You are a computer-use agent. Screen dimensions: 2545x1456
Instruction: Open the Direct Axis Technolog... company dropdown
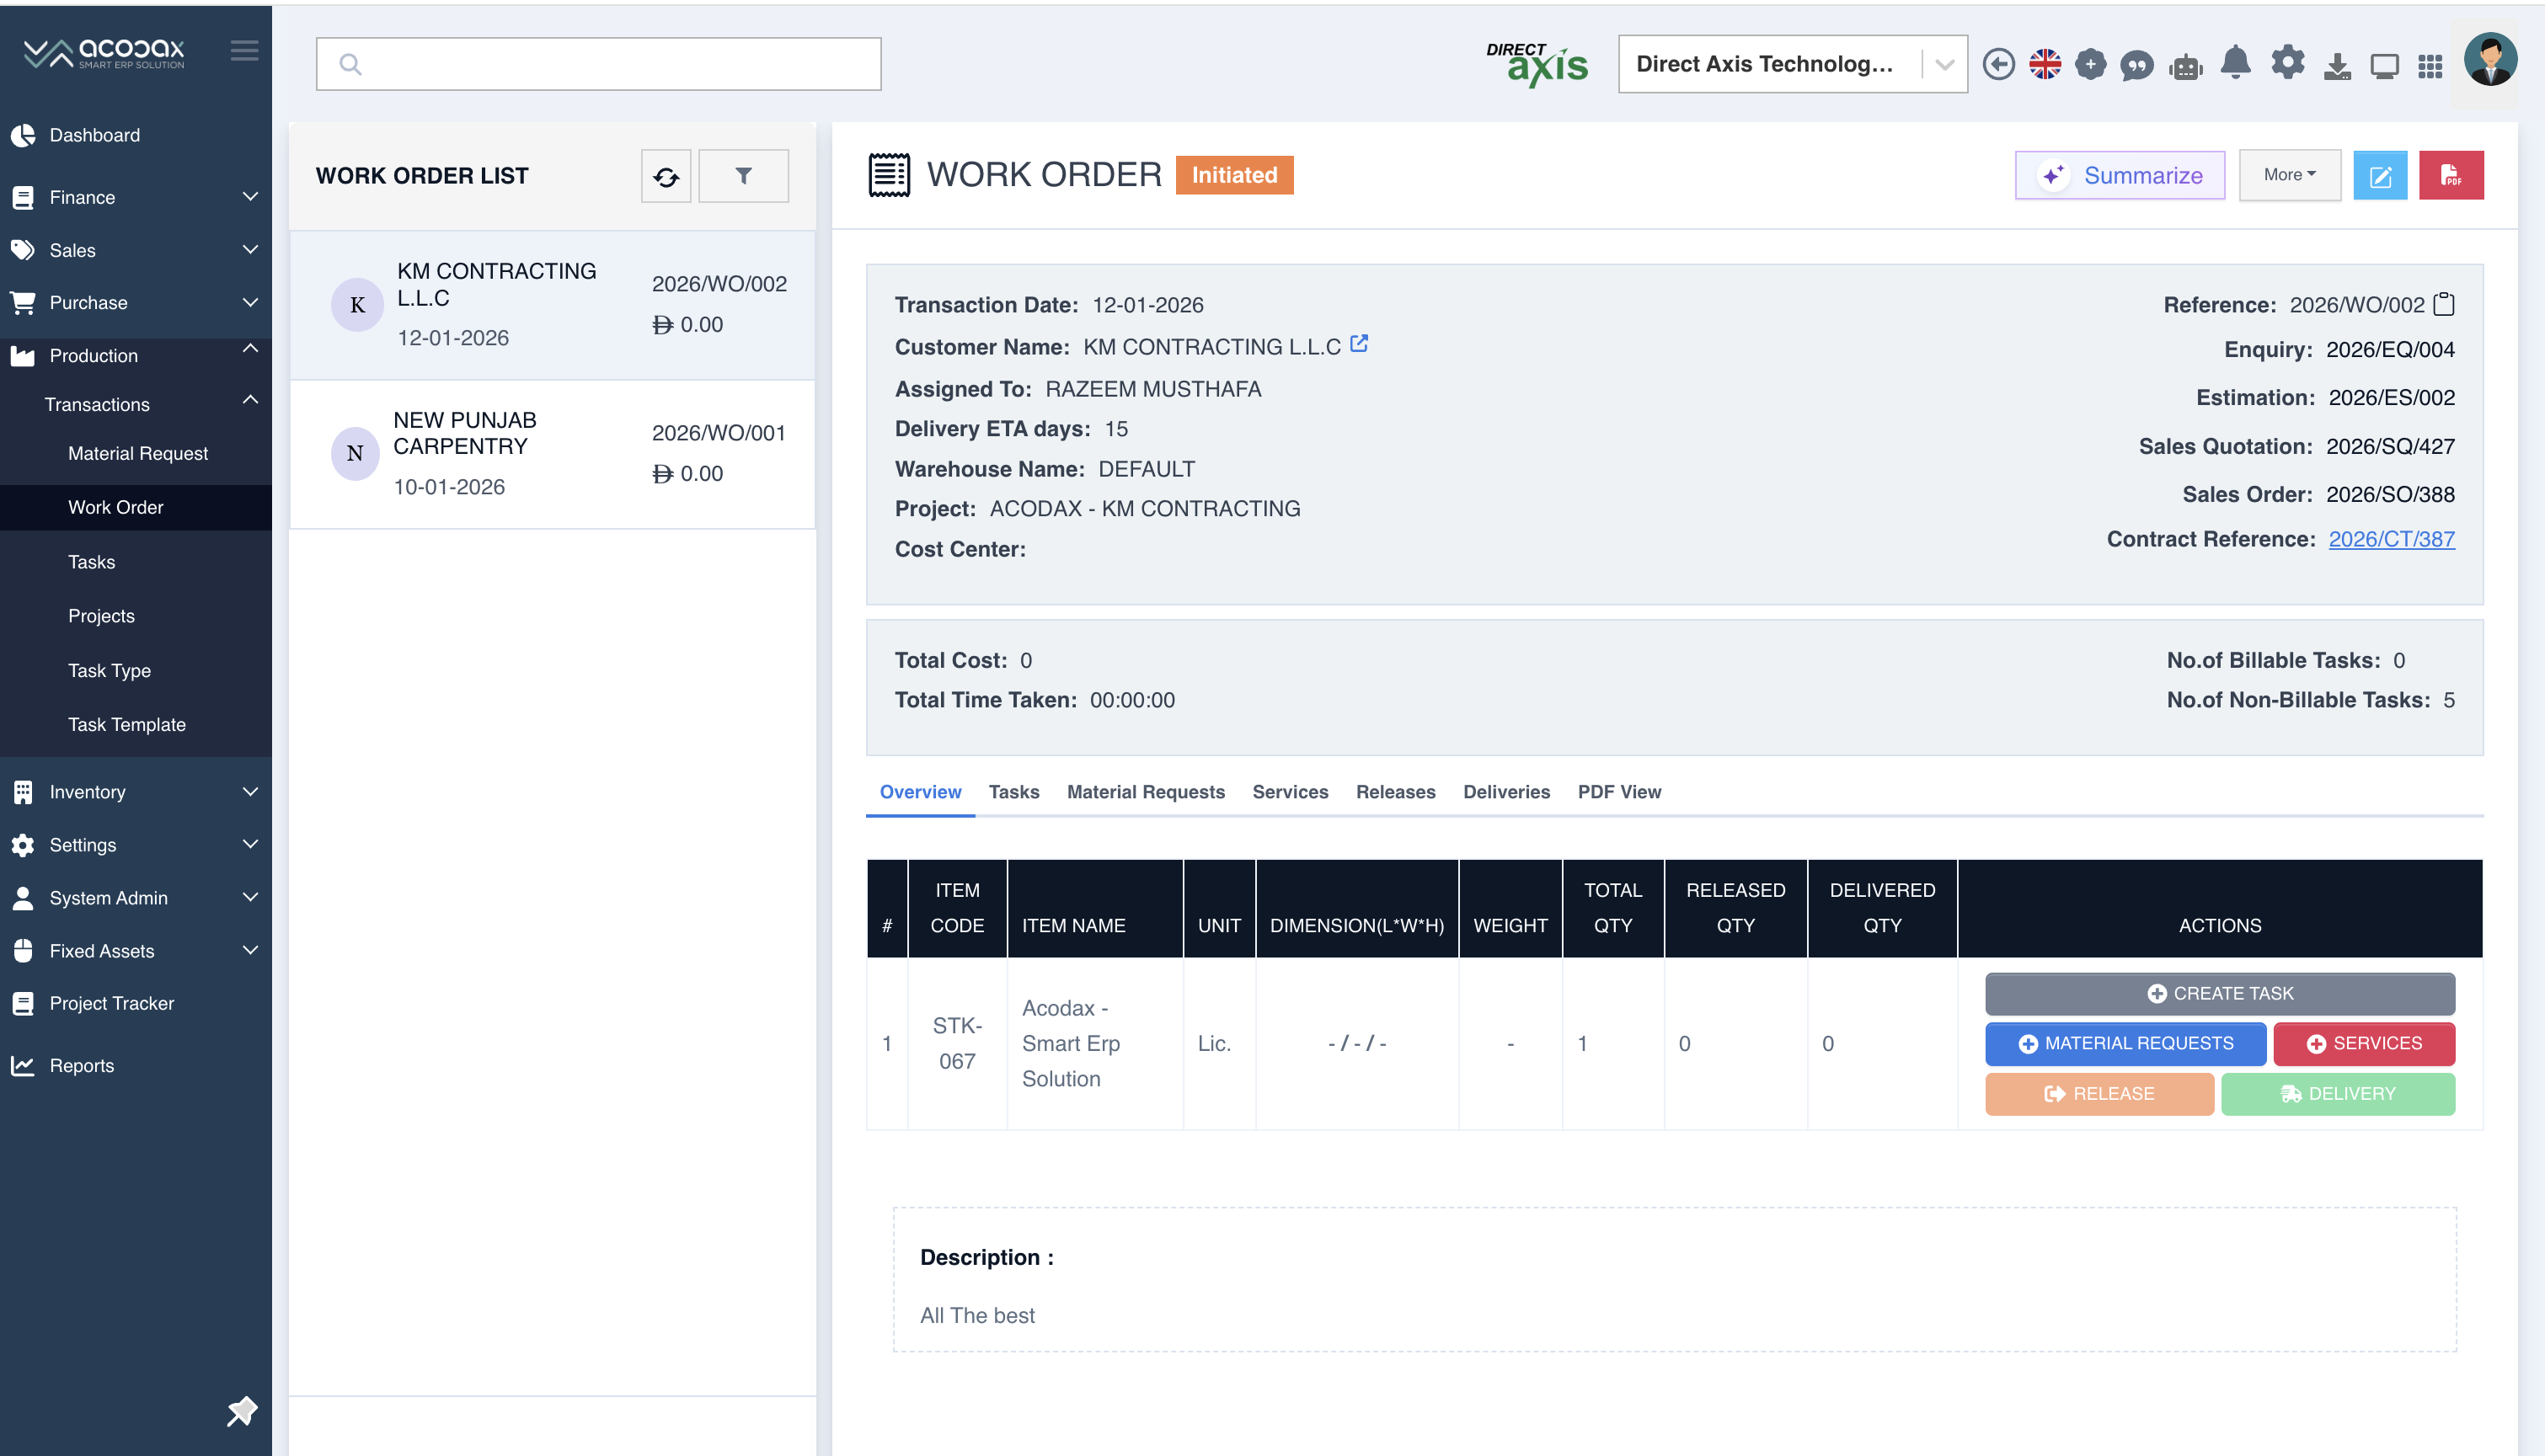click(x=1793, y=65)
